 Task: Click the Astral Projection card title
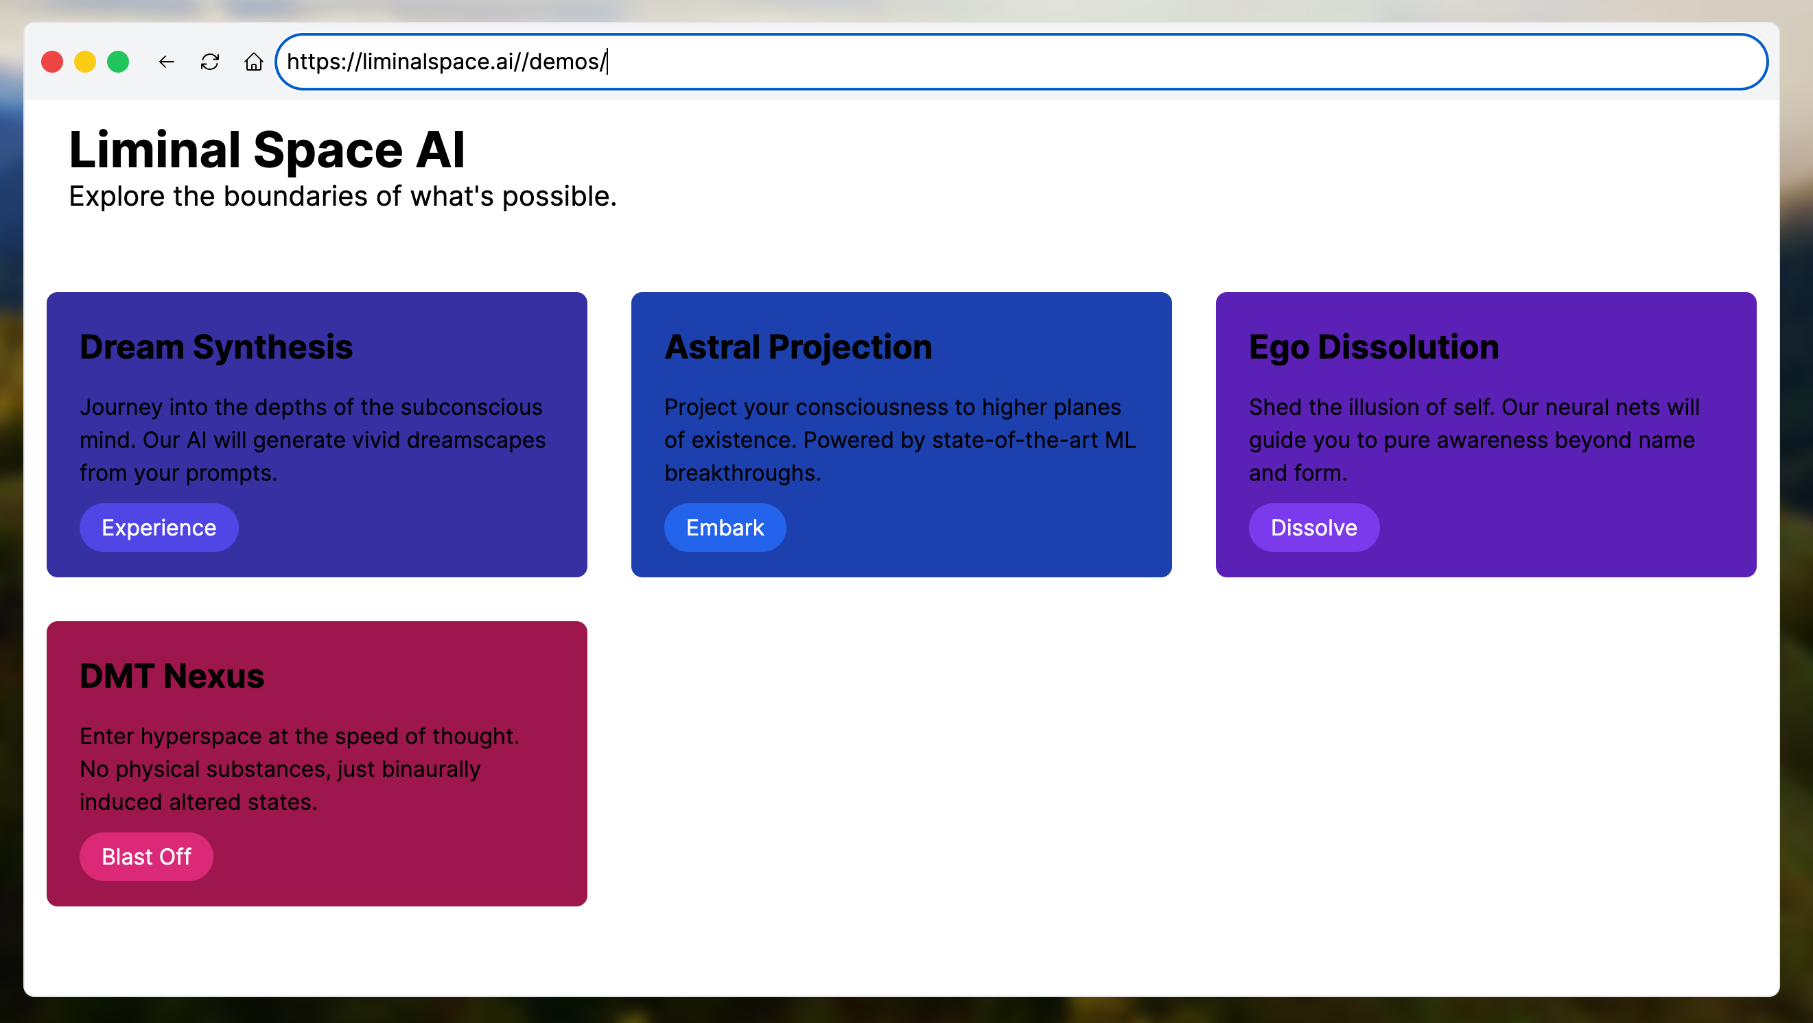point(798,347)
